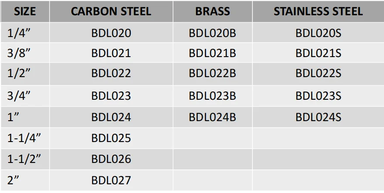Select the 3/8" size cell

coord(25,53)
